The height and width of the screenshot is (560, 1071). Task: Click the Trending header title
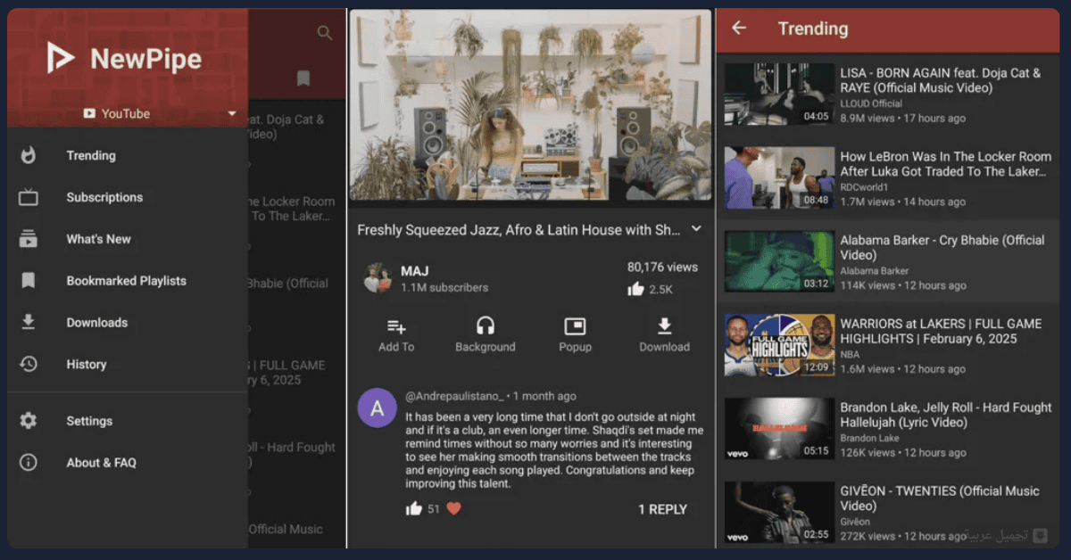[x=813, y=29]
